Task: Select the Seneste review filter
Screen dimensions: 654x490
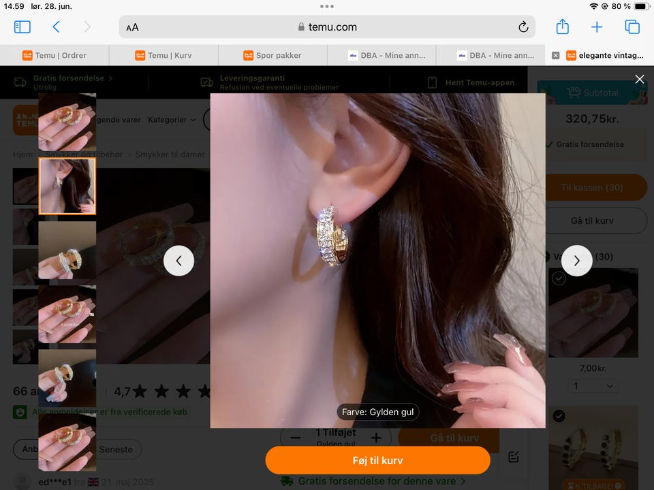Action: [116, 450]
